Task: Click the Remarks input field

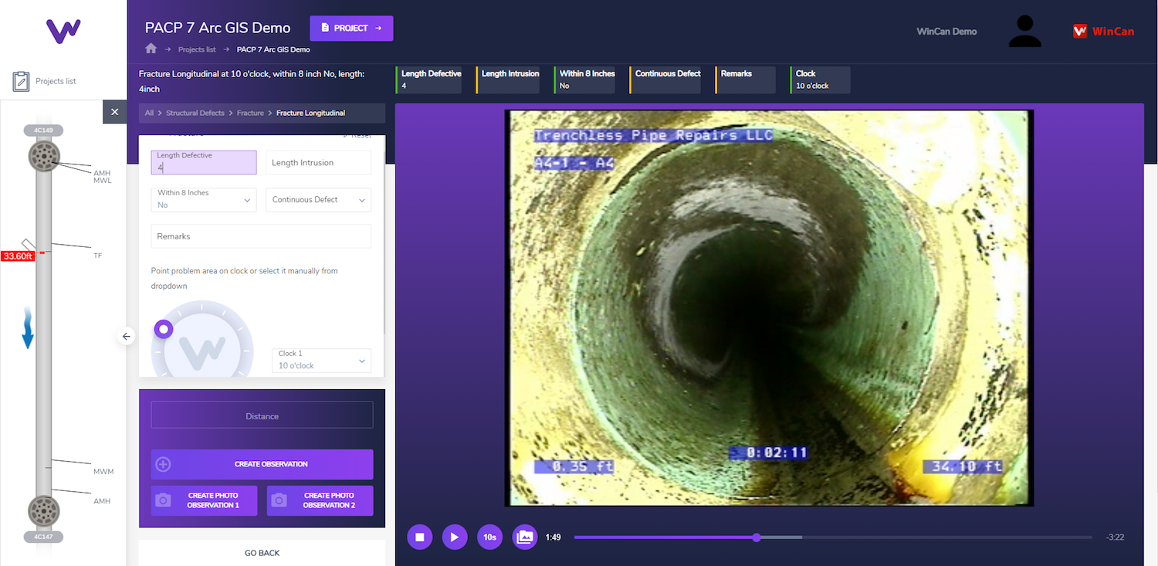Action: [261, 236]
